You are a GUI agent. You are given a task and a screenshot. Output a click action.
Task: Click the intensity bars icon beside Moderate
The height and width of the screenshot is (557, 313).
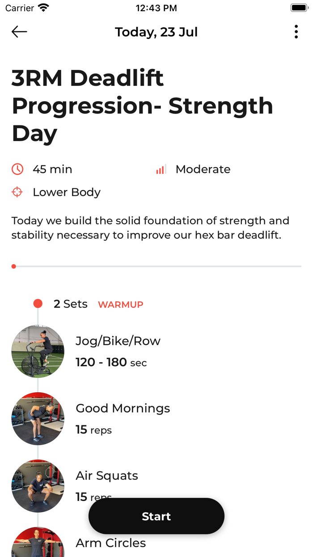pos(161,169)
